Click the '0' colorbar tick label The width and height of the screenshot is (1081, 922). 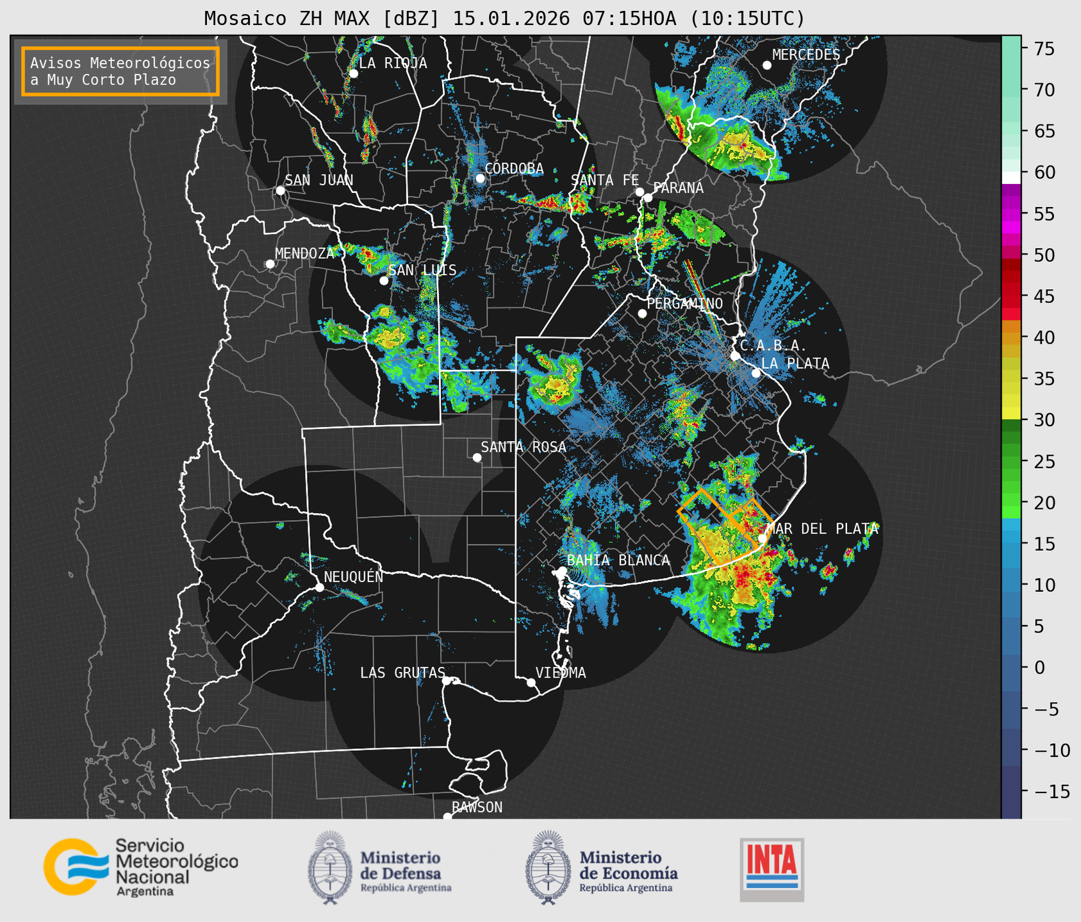click(1039, 667)
